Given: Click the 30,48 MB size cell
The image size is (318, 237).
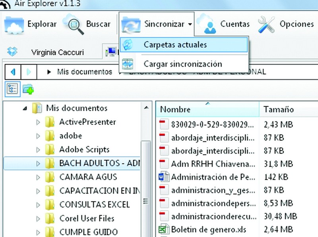Looking at the screenshot, I should point(280,216).
